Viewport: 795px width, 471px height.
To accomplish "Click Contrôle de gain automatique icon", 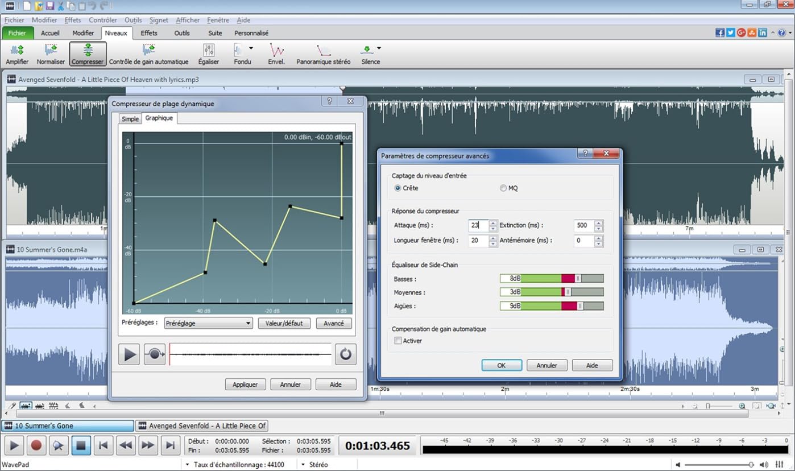I will click(x=148, y=54).
